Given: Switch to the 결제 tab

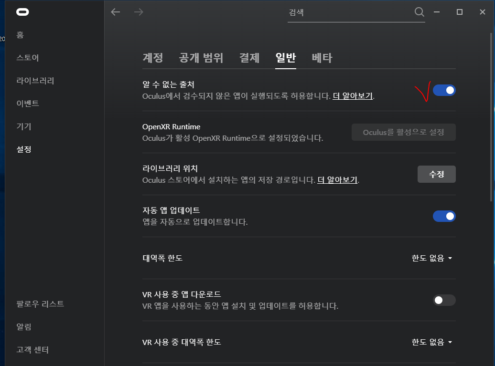Looking at the screenshot, I should 249,58.
